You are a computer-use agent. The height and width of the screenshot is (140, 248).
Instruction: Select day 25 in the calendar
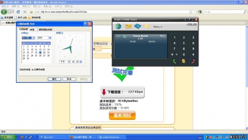(x=36, y=56)
